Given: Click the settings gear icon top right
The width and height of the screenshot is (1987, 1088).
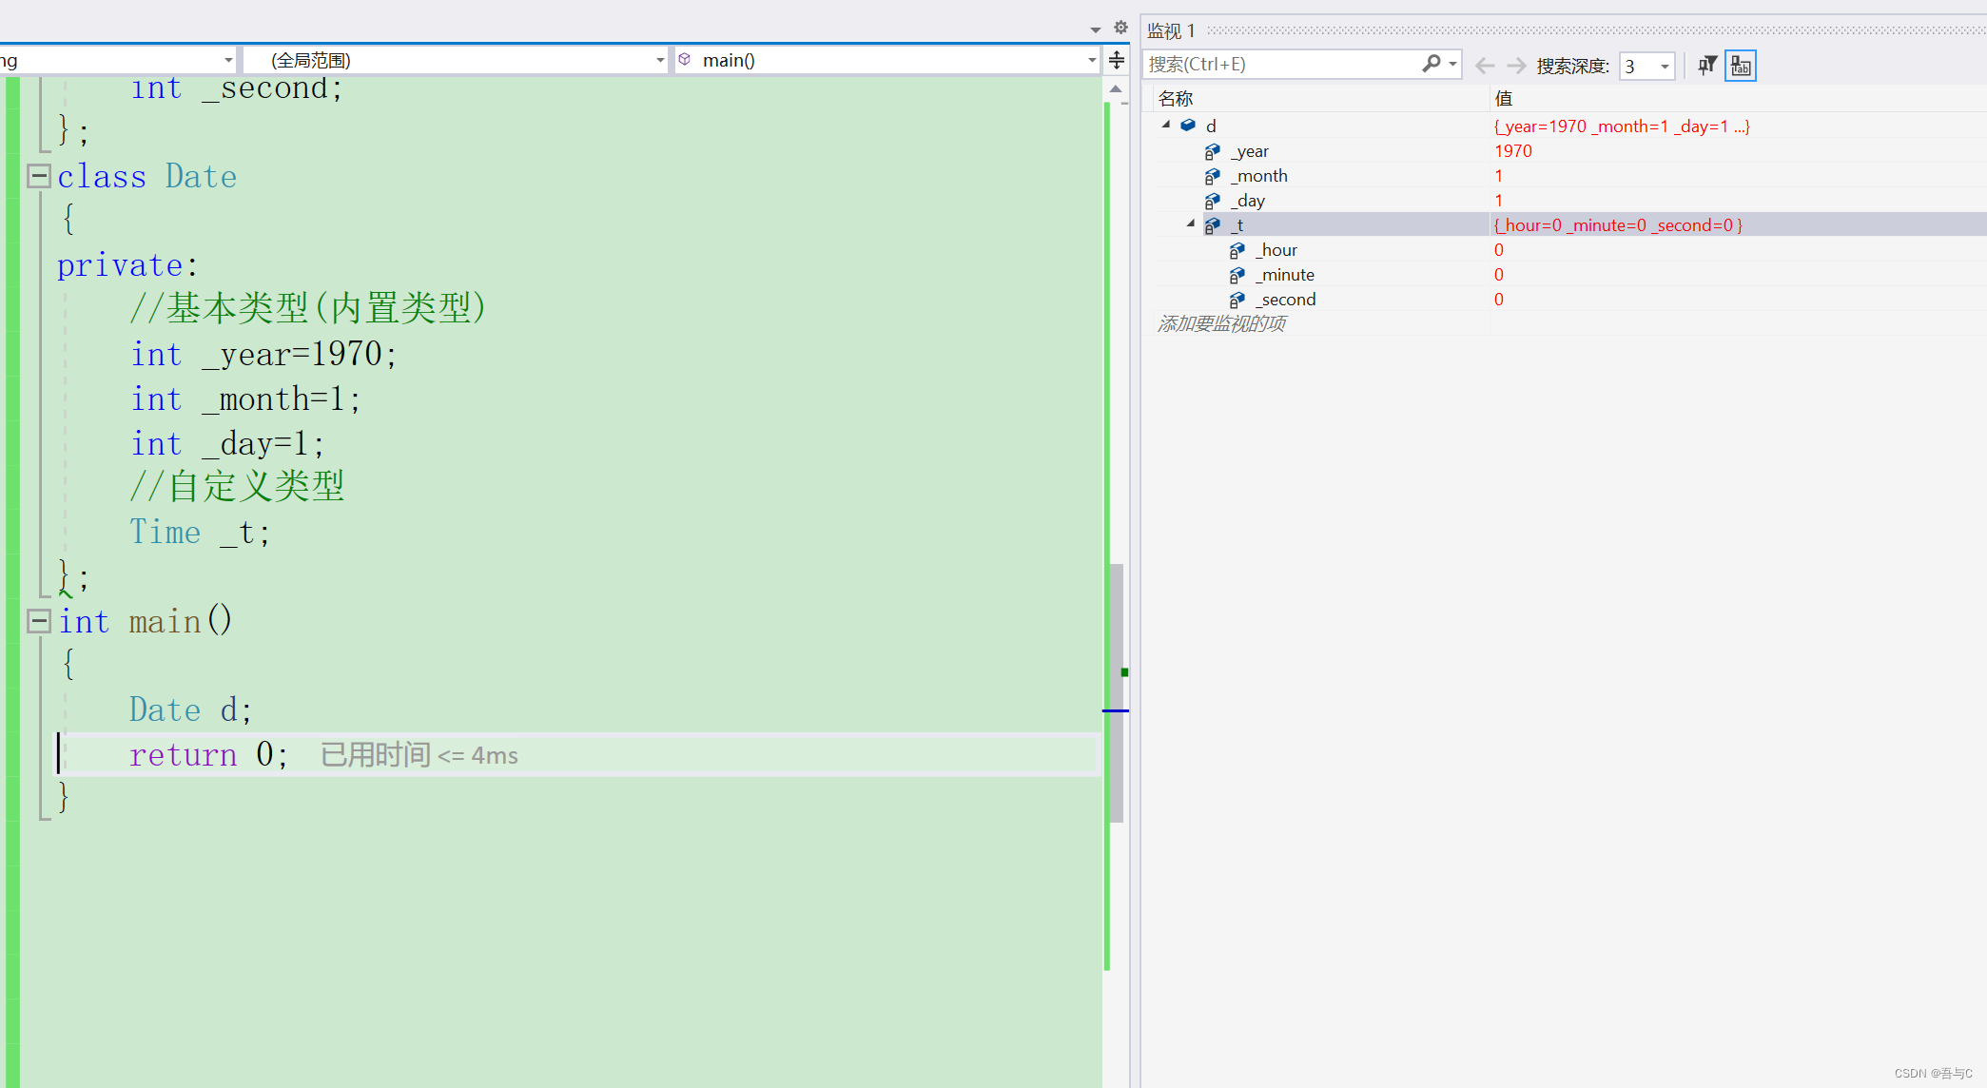Looking at the screenshot, I should pyautogui.click(x=1120, y=27).
